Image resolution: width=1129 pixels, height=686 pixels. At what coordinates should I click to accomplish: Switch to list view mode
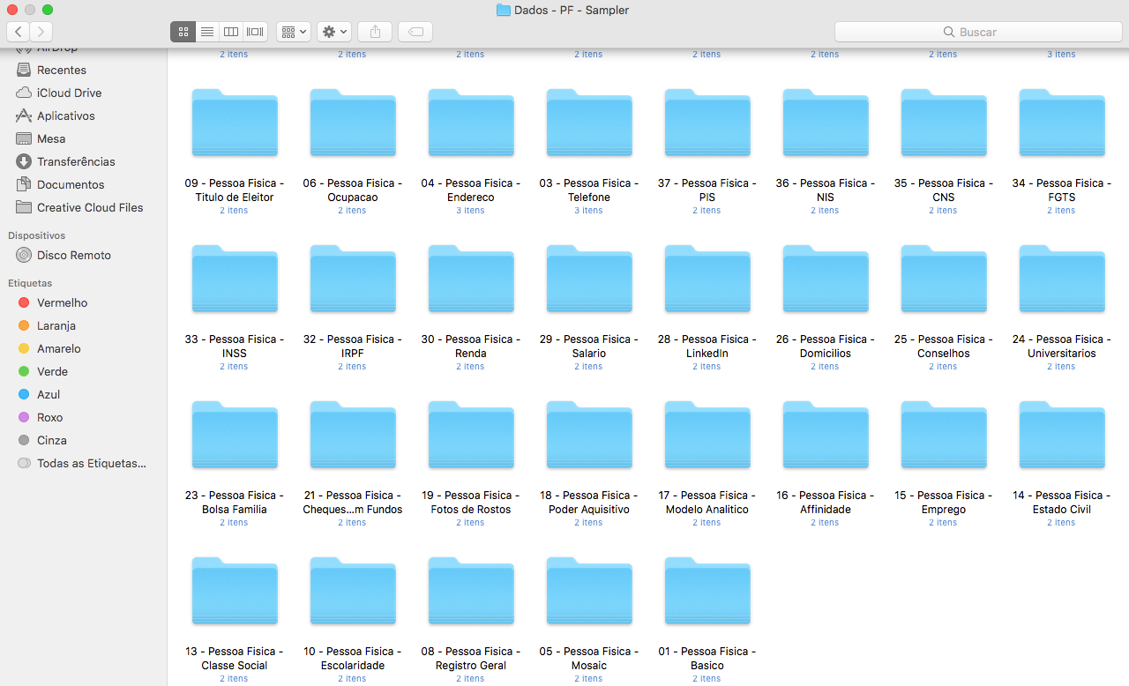coord(207,32)
